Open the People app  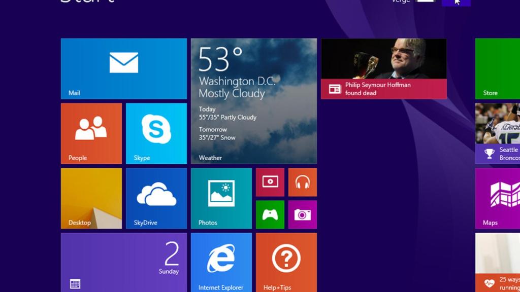[x=91, y=133]
